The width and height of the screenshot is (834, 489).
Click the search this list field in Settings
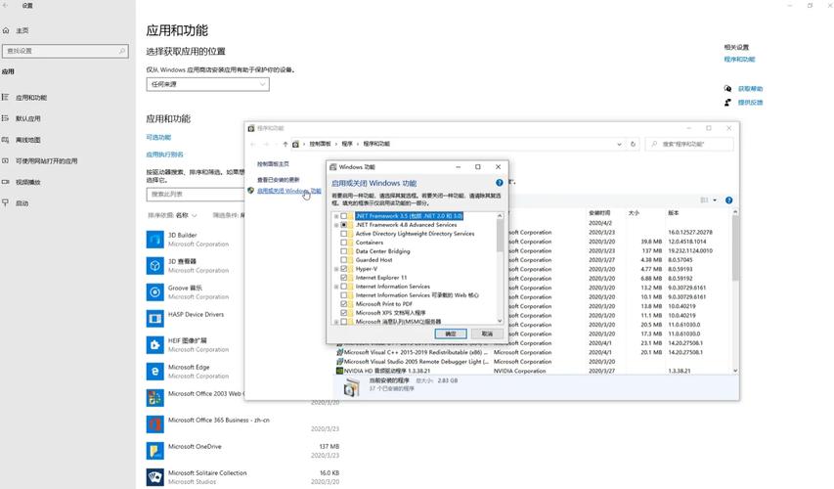196,195
